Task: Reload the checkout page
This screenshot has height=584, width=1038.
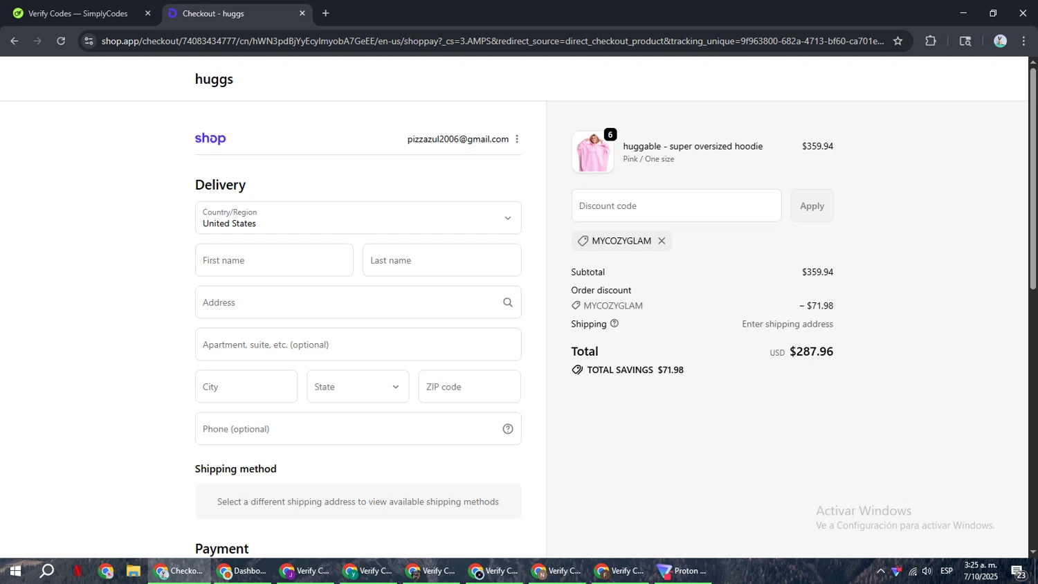Action: 61,41
